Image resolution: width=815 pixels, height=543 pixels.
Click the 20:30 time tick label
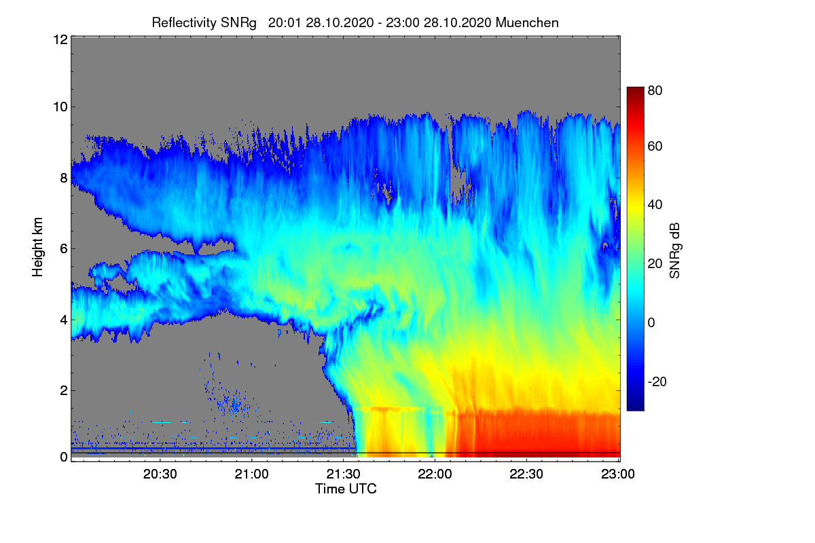click(x=160, y=474)
